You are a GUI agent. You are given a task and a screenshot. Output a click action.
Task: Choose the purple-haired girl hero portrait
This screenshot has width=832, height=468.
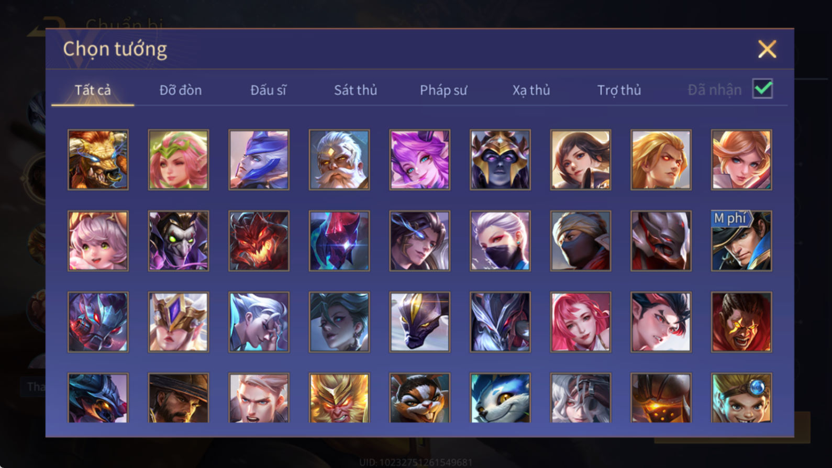point(419,160)
